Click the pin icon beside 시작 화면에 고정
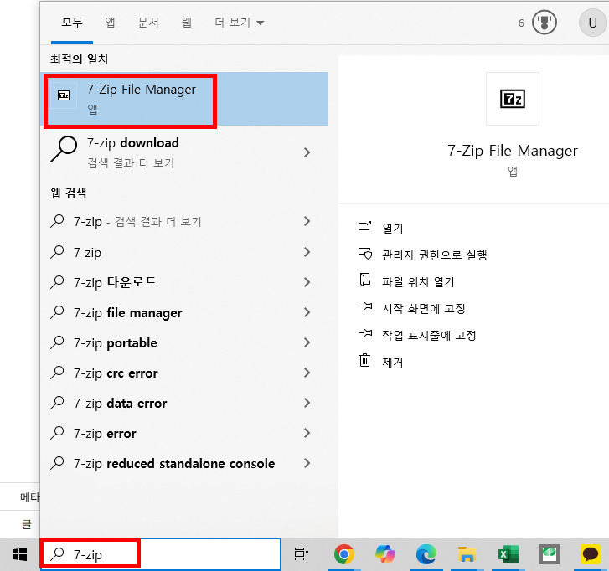609x571 pixels. [365, 306]
